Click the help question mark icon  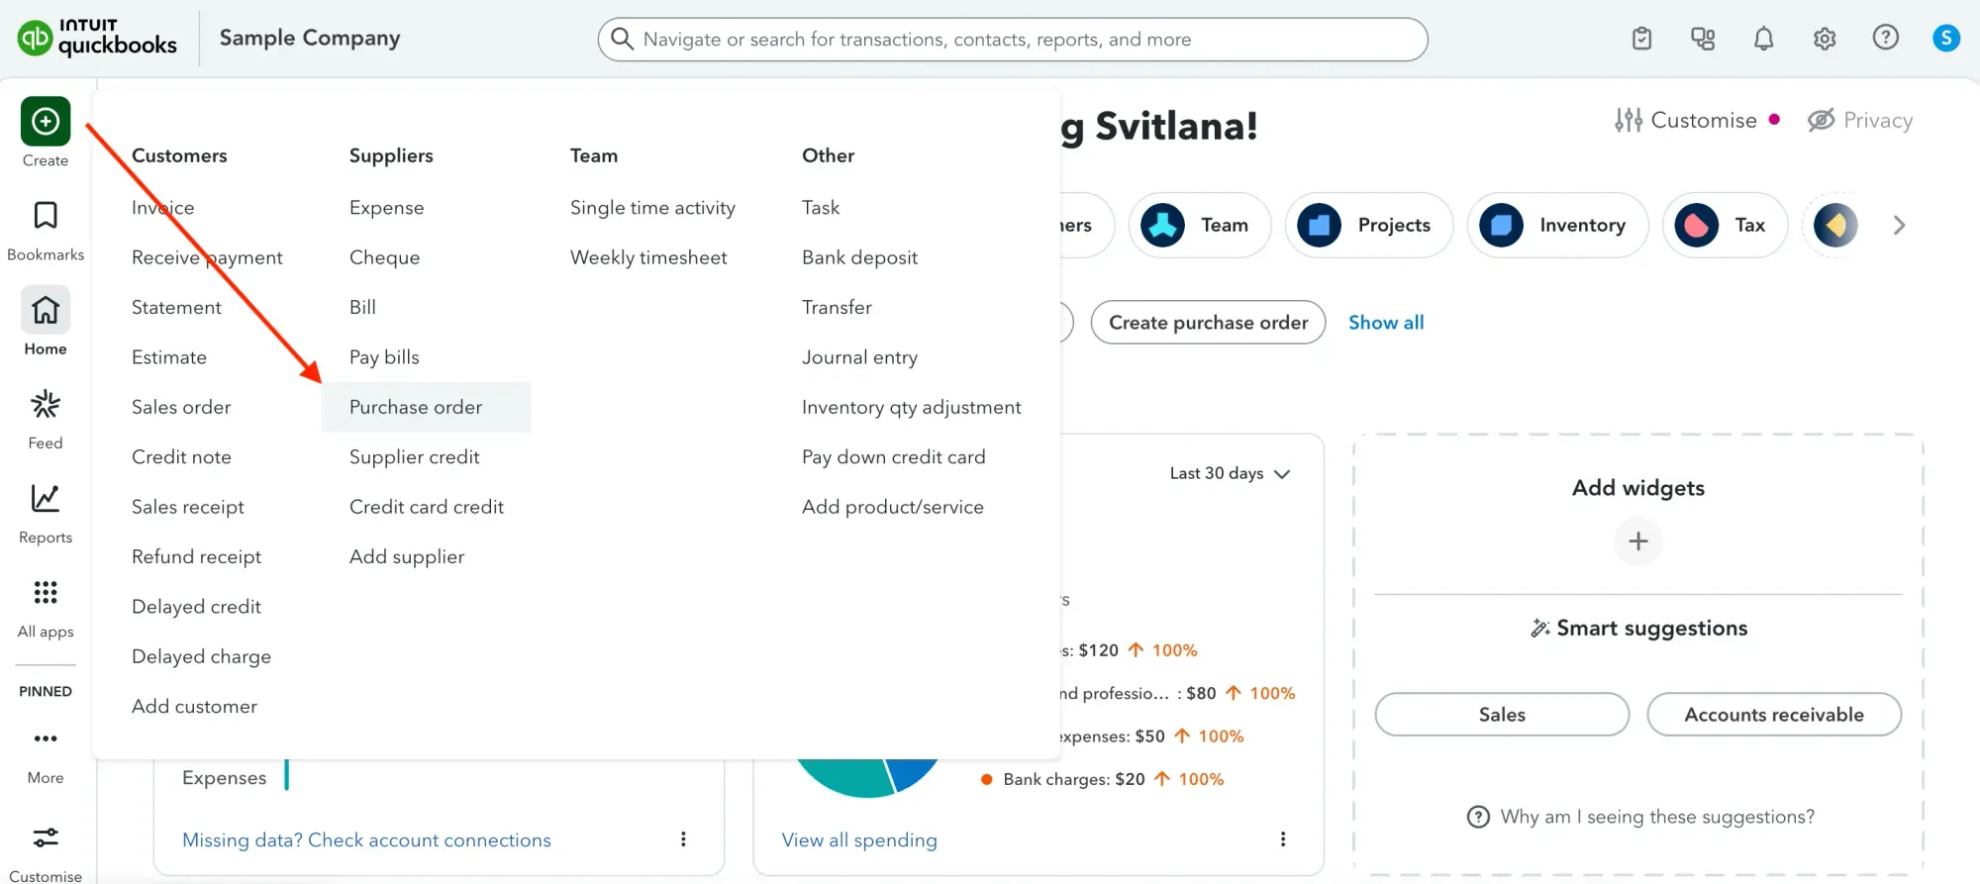[1885, 38]
